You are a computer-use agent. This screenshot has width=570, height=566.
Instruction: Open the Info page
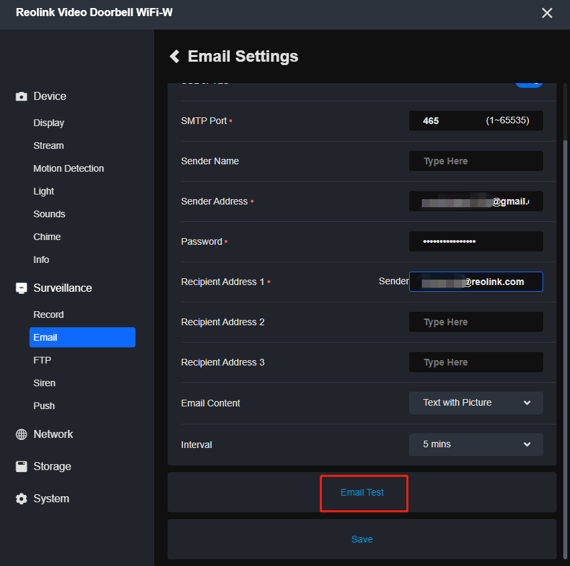[41, 260]
